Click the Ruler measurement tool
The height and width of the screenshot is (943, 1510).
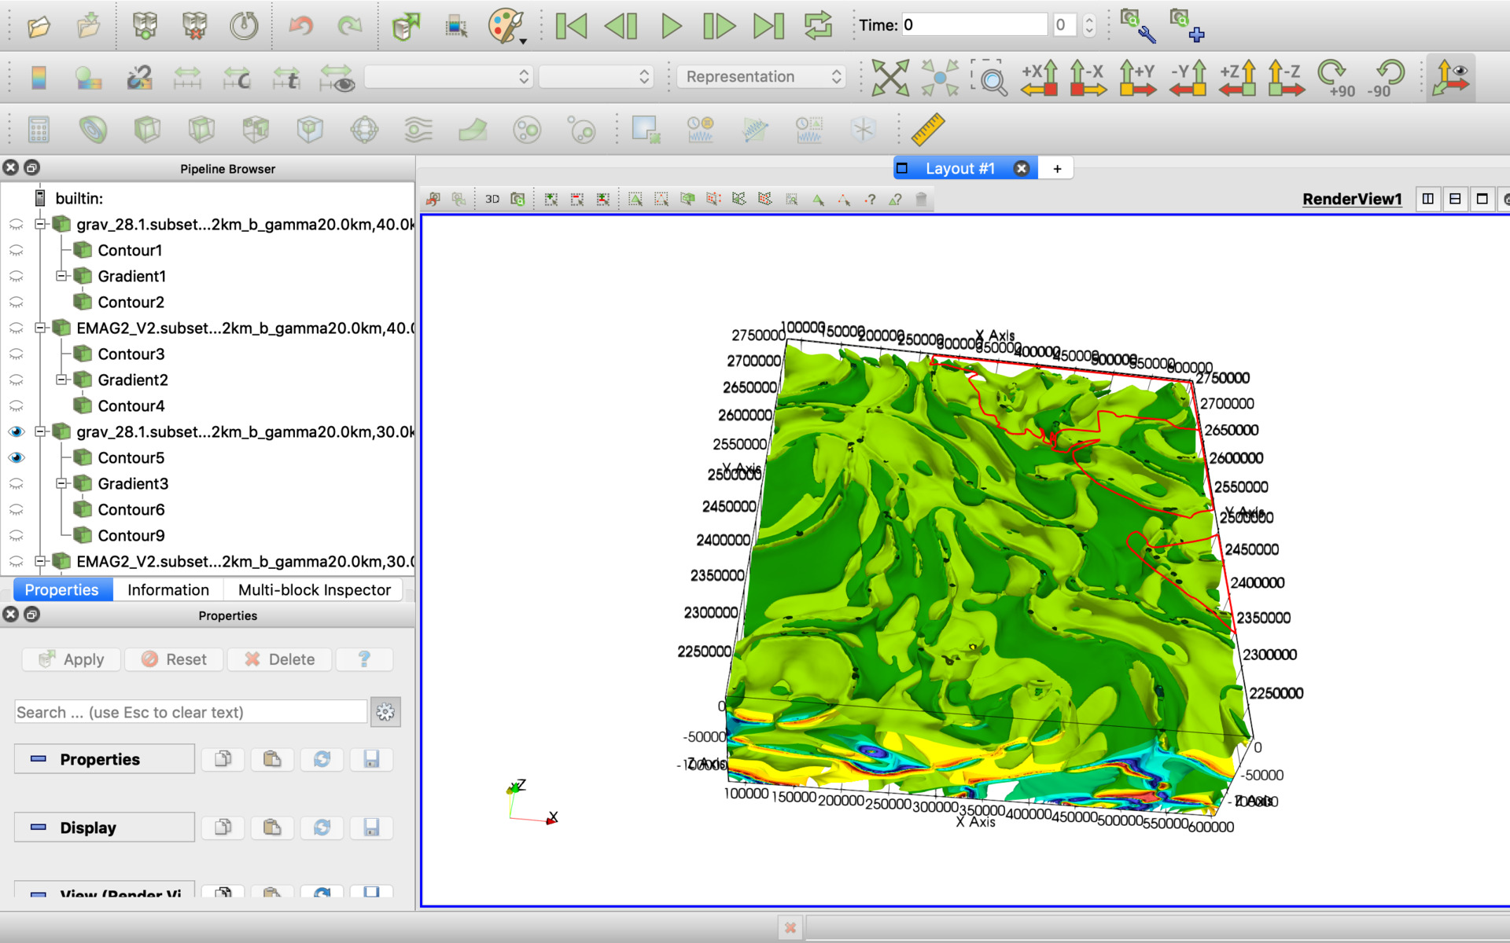[x=927, y=130]
